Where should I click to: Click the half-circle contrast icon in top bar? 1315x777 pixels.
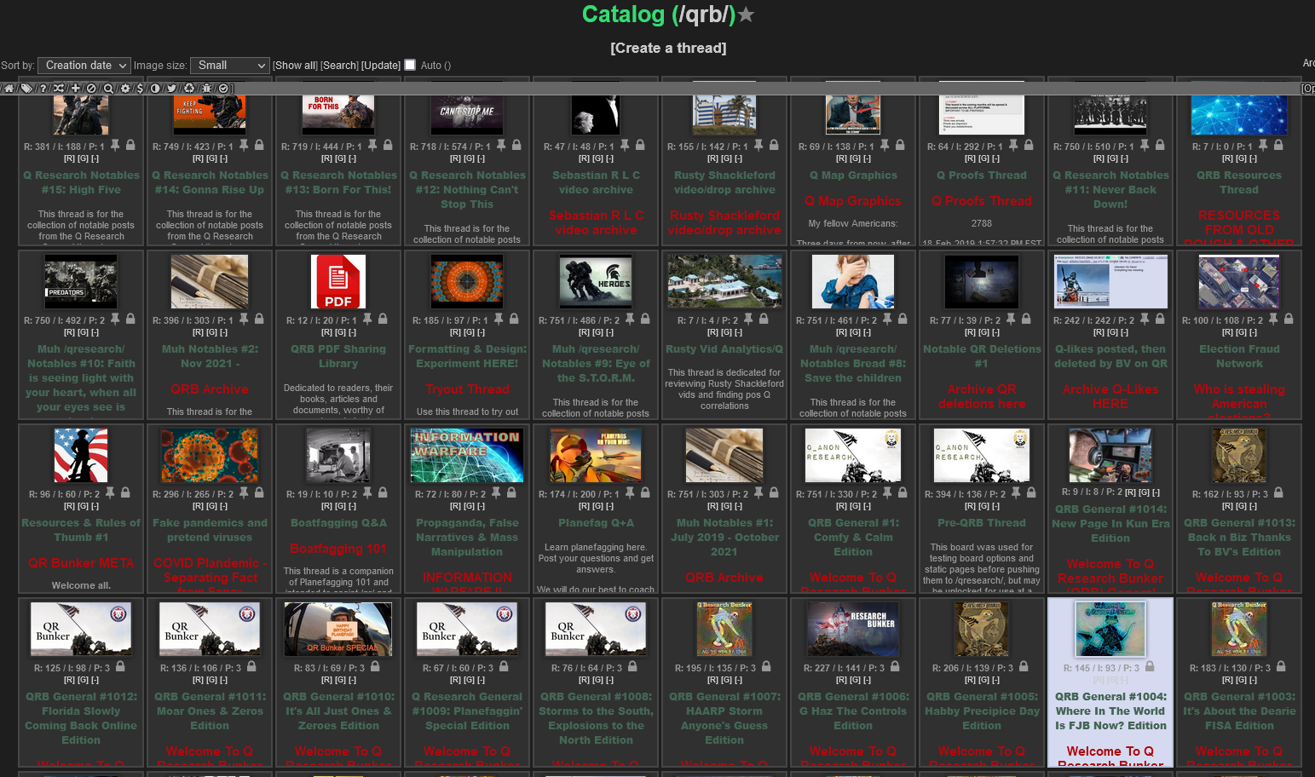[155, 89]
